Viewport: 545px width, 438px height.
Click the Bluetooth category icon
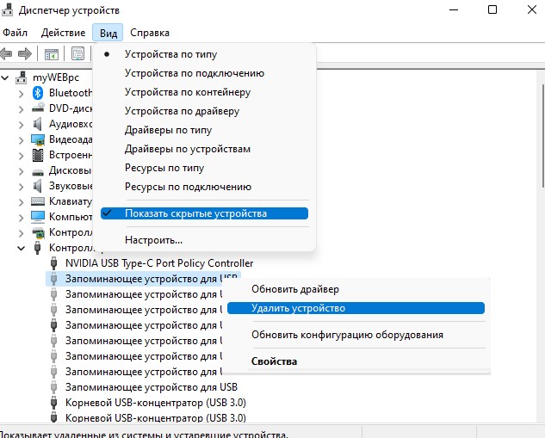(38, 93)
